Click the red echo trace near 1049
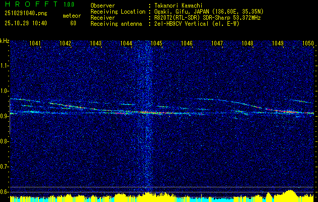Screen dimensions: 318x202 pos(283,111)
